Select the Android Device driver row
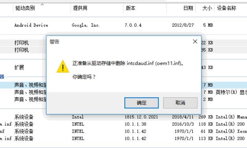 [x=123, y=25]
